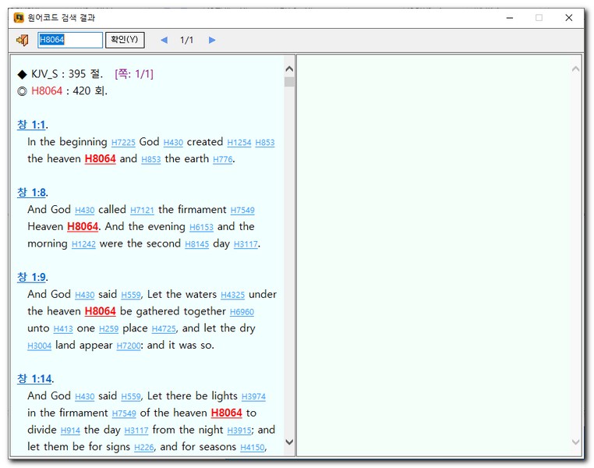Click Strong's code H1254 after 'created'
This screenshot has height=468, width=594.
[239, 143]
